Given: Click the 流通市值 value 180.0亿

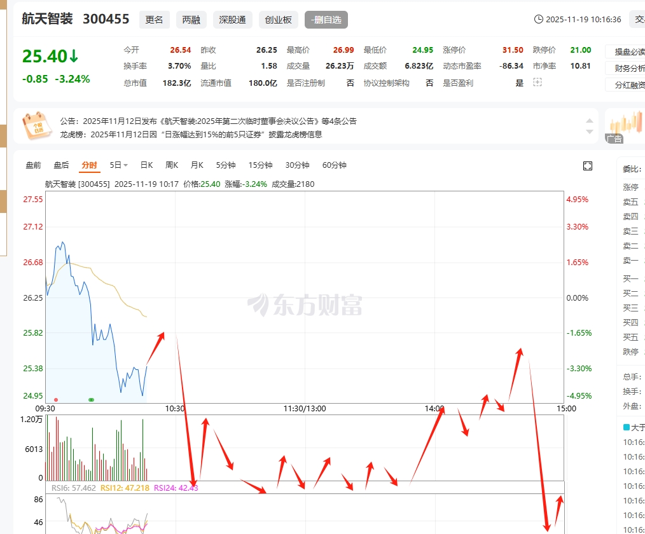Looking at the screenshot, I should pos(263,83).
